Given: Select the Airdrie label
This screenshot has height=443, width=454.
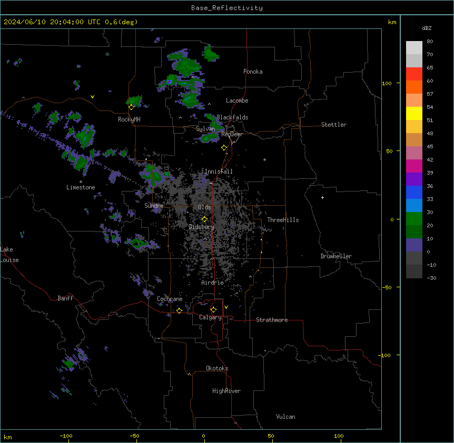Looking at the screenshot, I should (x=213, y=283).
